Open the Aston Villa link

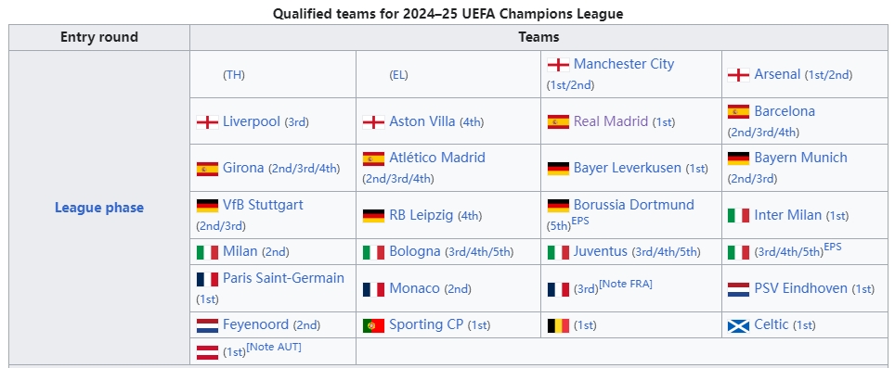(x=422, y=121)
